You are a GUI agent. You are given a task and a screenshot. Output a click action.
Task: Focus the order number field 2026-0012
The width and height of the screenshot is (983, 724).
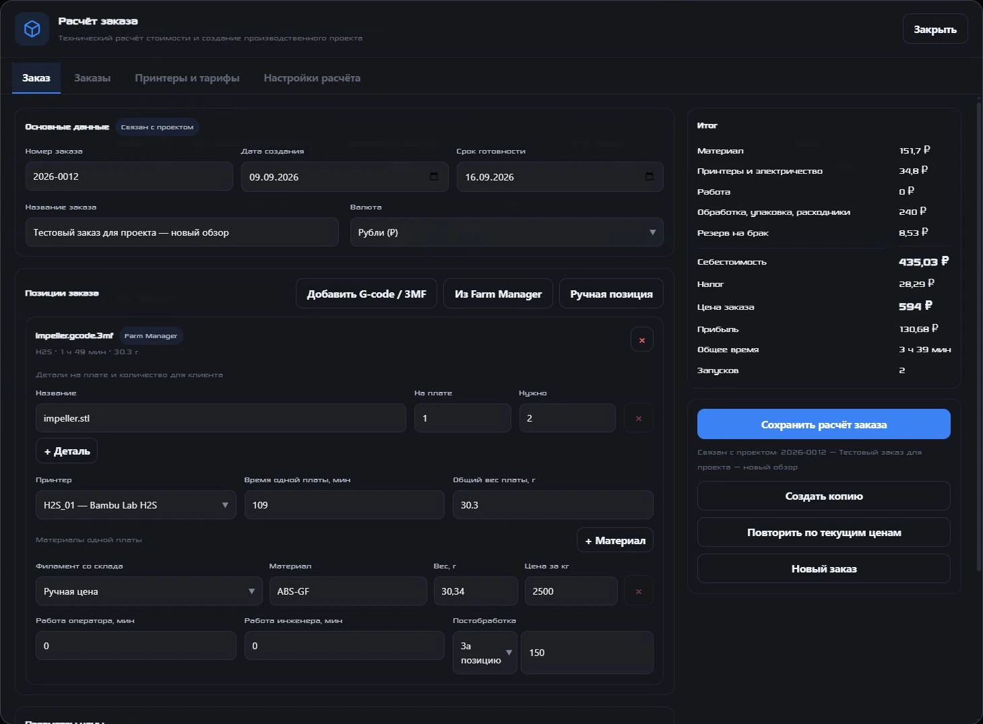click(x=129, y=176)
